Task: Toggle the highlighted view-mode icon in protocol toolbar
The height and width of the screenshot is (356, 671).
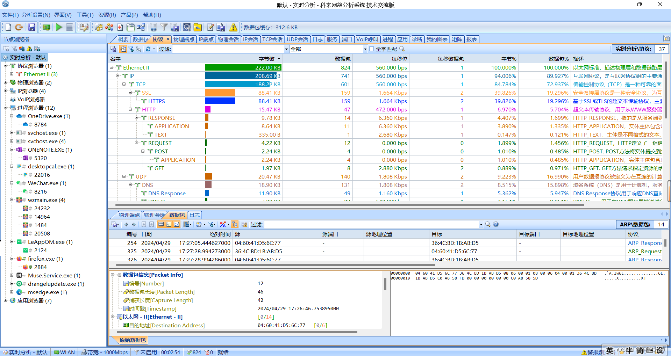Action: point(123,49)
